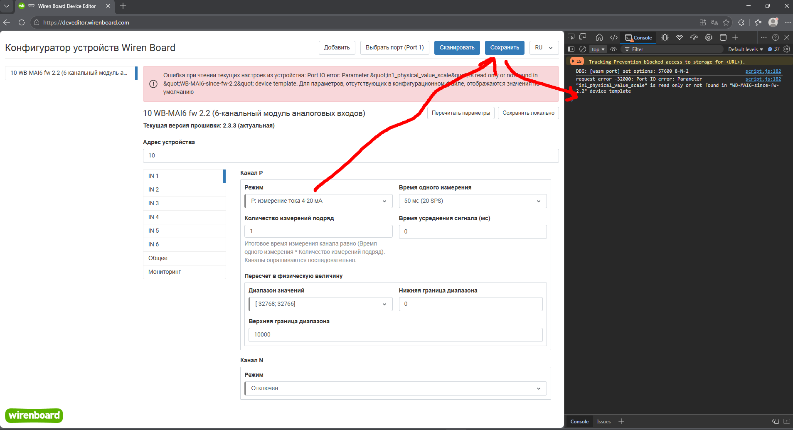793x430 pixels.
Task: Toggle device emulation in DevTools
Action: click(x=583, y=37)
